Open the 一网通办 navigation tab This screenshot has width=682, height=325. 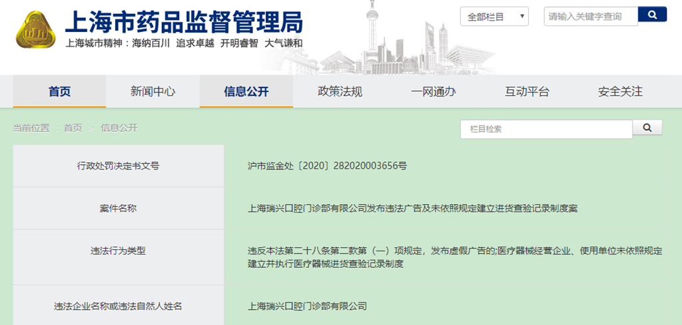tap(433, 92)
